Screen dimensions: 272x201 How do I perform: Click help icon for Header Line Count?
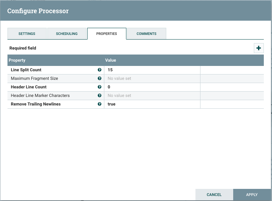(100, 87)
